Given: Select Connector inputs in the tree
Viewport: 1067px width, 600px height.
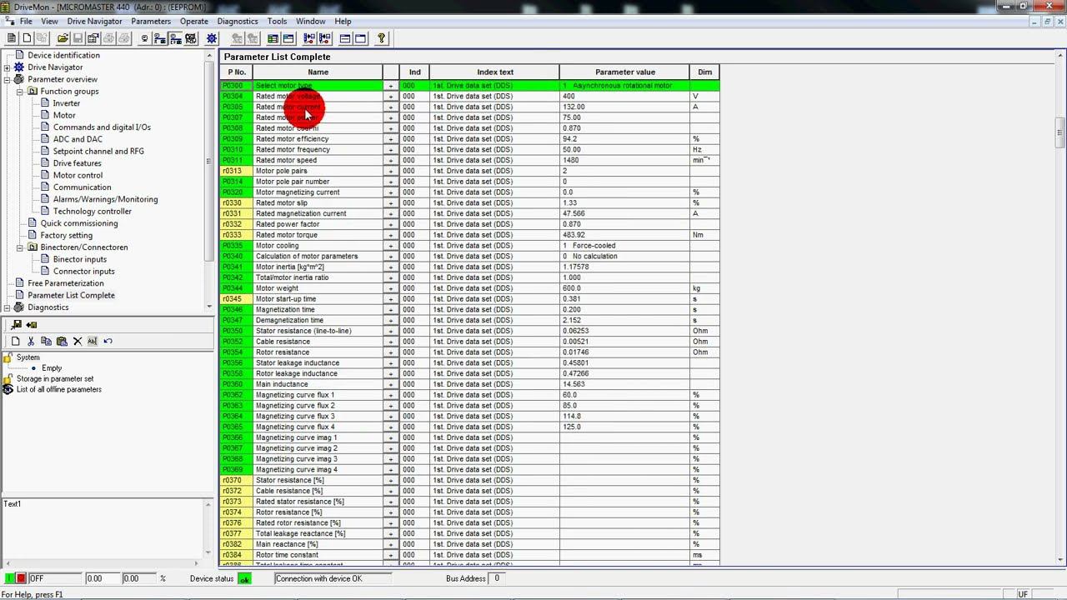Looking at the screenshot, I should (x=84, y=272).
